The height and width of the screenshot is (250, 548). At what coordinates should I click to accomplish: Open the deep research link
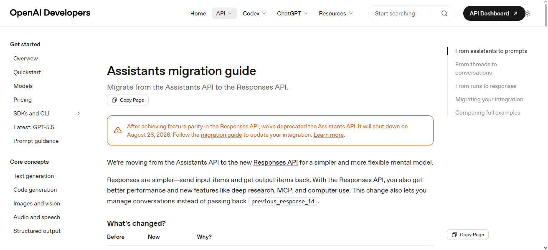(x=253, y=190)
